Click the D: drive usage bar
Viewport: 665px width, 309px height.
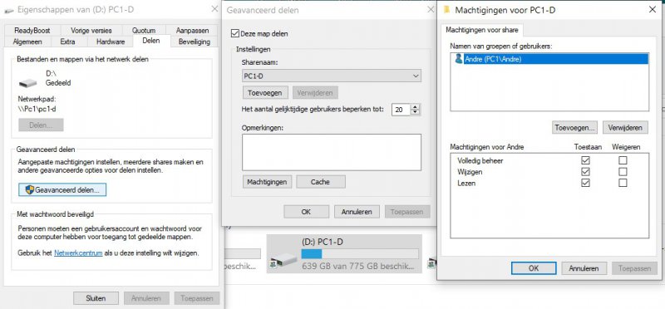click(360, 254)
